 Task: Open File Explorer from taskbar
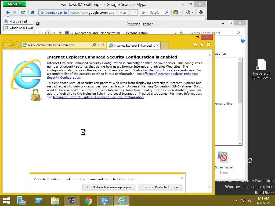pyautogui.click(x=55, y=201)
